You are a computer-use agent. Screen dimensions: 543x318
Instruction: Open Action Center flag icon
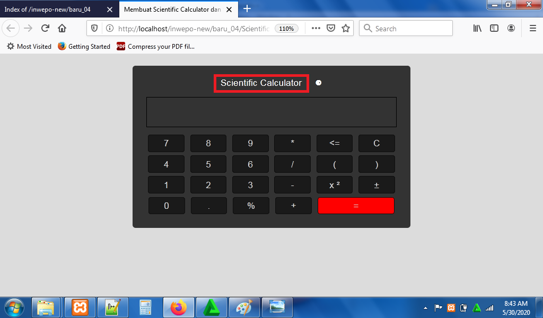pyautogui.click(x=438, y=307)
